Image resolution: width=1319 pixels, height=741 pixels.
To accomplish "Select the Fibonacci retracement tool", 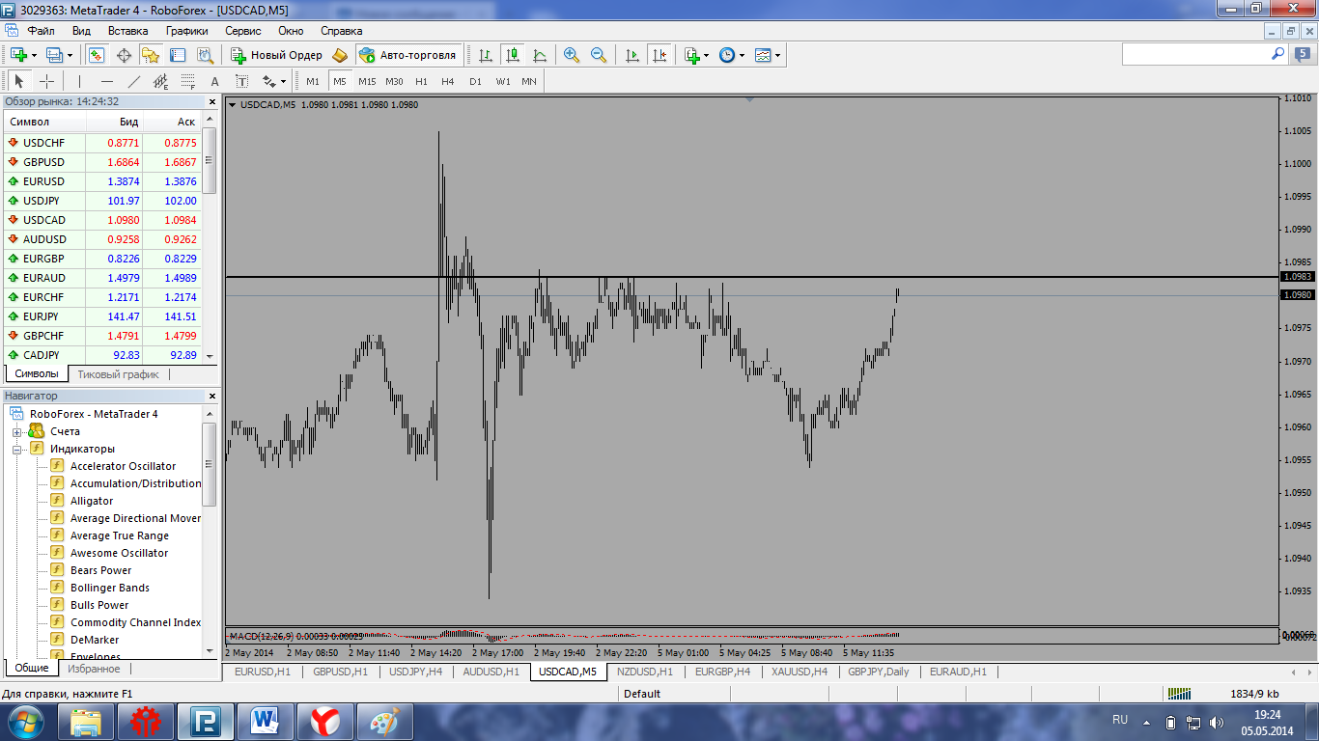I will point(187,81).
